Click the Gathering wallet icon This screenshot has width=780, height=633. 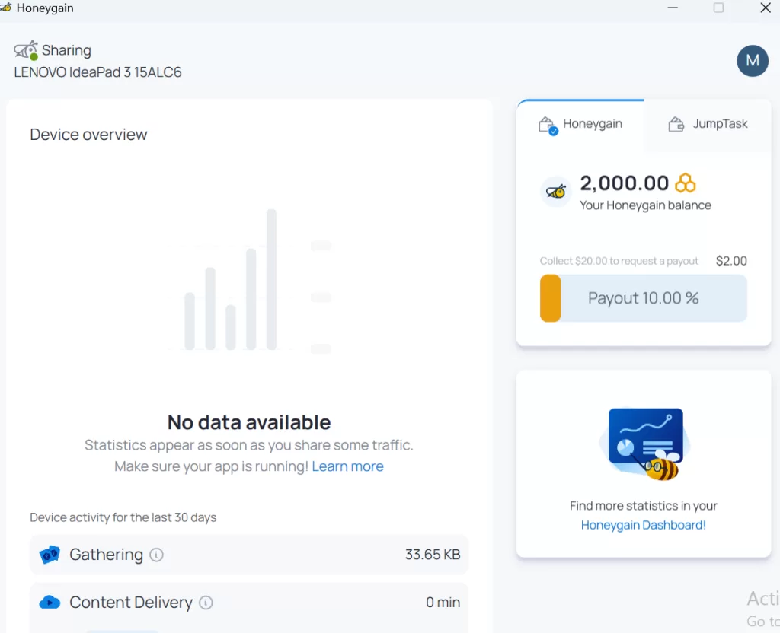tap(50, 555)
